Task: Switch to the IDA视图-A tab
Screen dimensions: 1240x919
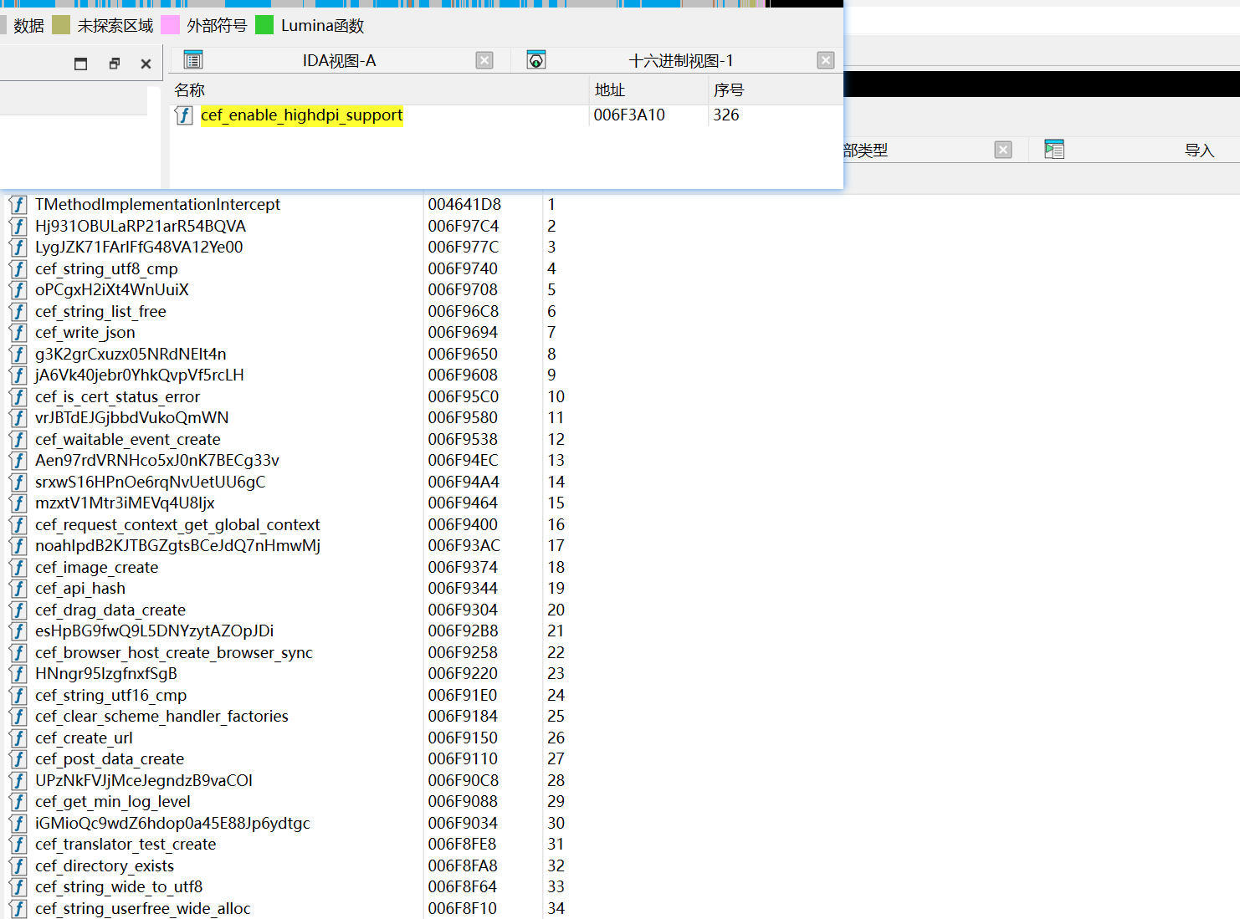Action: point(339,61)
